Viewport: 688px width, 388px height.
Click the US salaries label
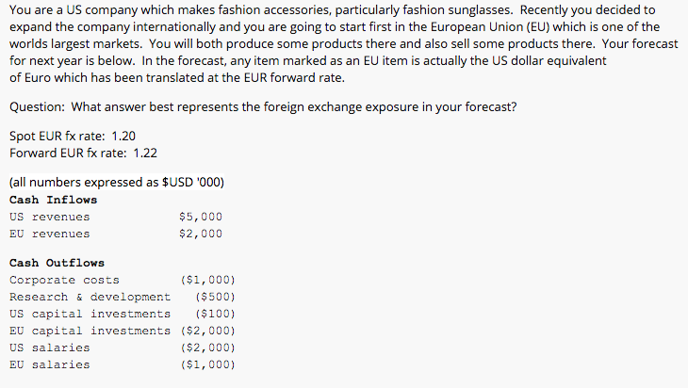point(50,348)
